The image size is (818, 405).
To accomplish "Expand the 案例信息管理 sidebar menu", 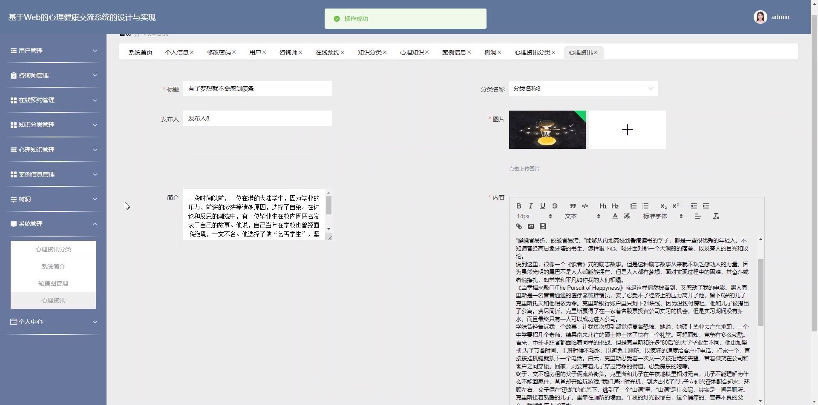I will pos(53,174).
